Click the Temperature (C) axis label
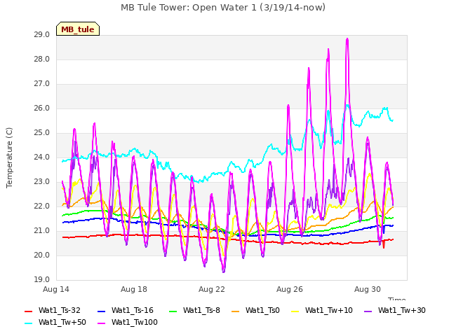This screenshot has height=336, width=449. click(x=9, y=157)
